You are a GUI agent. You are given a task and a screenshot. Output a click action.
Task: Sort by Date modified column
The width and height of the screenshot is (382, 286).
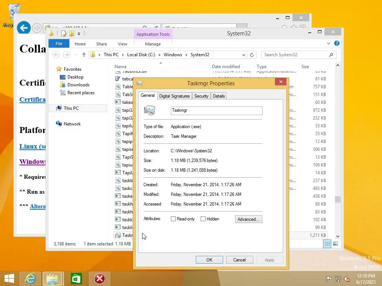tap(232, 66)
